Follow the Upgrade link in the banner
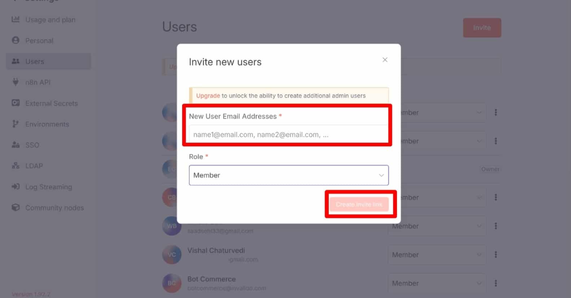The width and height of the screenshot is (571, 298). (x=208, y=96)
